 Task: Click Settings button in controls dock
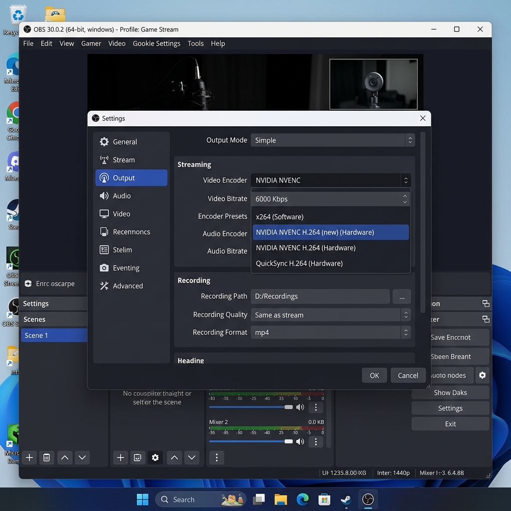451,408
